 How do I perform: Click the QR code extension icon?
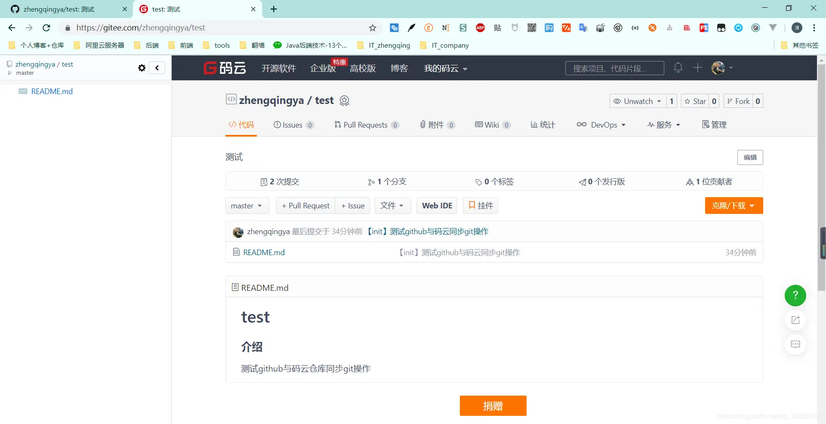click(x=532, y=28)
